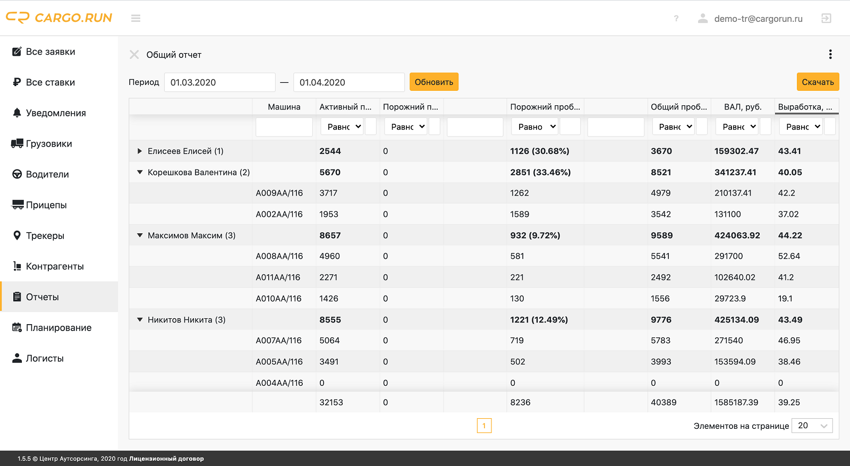This screenshot has height=466, width=850.
Task: Click the logout exit icon
Action: point(826,19)
